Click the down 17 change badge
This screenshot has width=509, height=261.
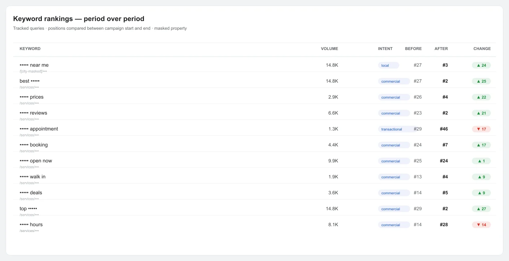481,129
